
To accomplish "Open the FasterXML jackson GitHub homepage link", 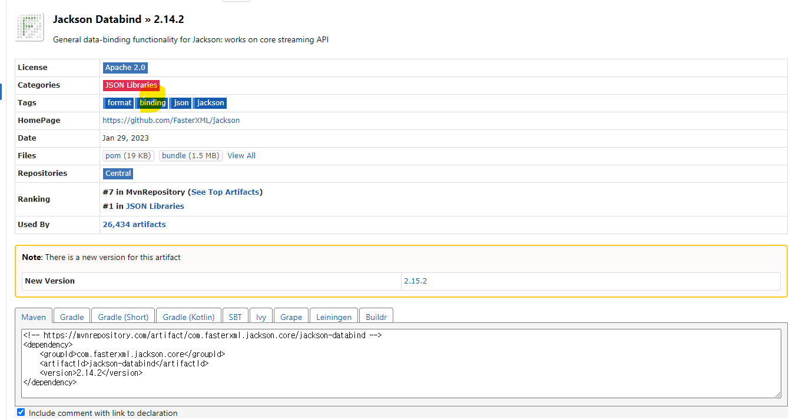I will 171,121.
